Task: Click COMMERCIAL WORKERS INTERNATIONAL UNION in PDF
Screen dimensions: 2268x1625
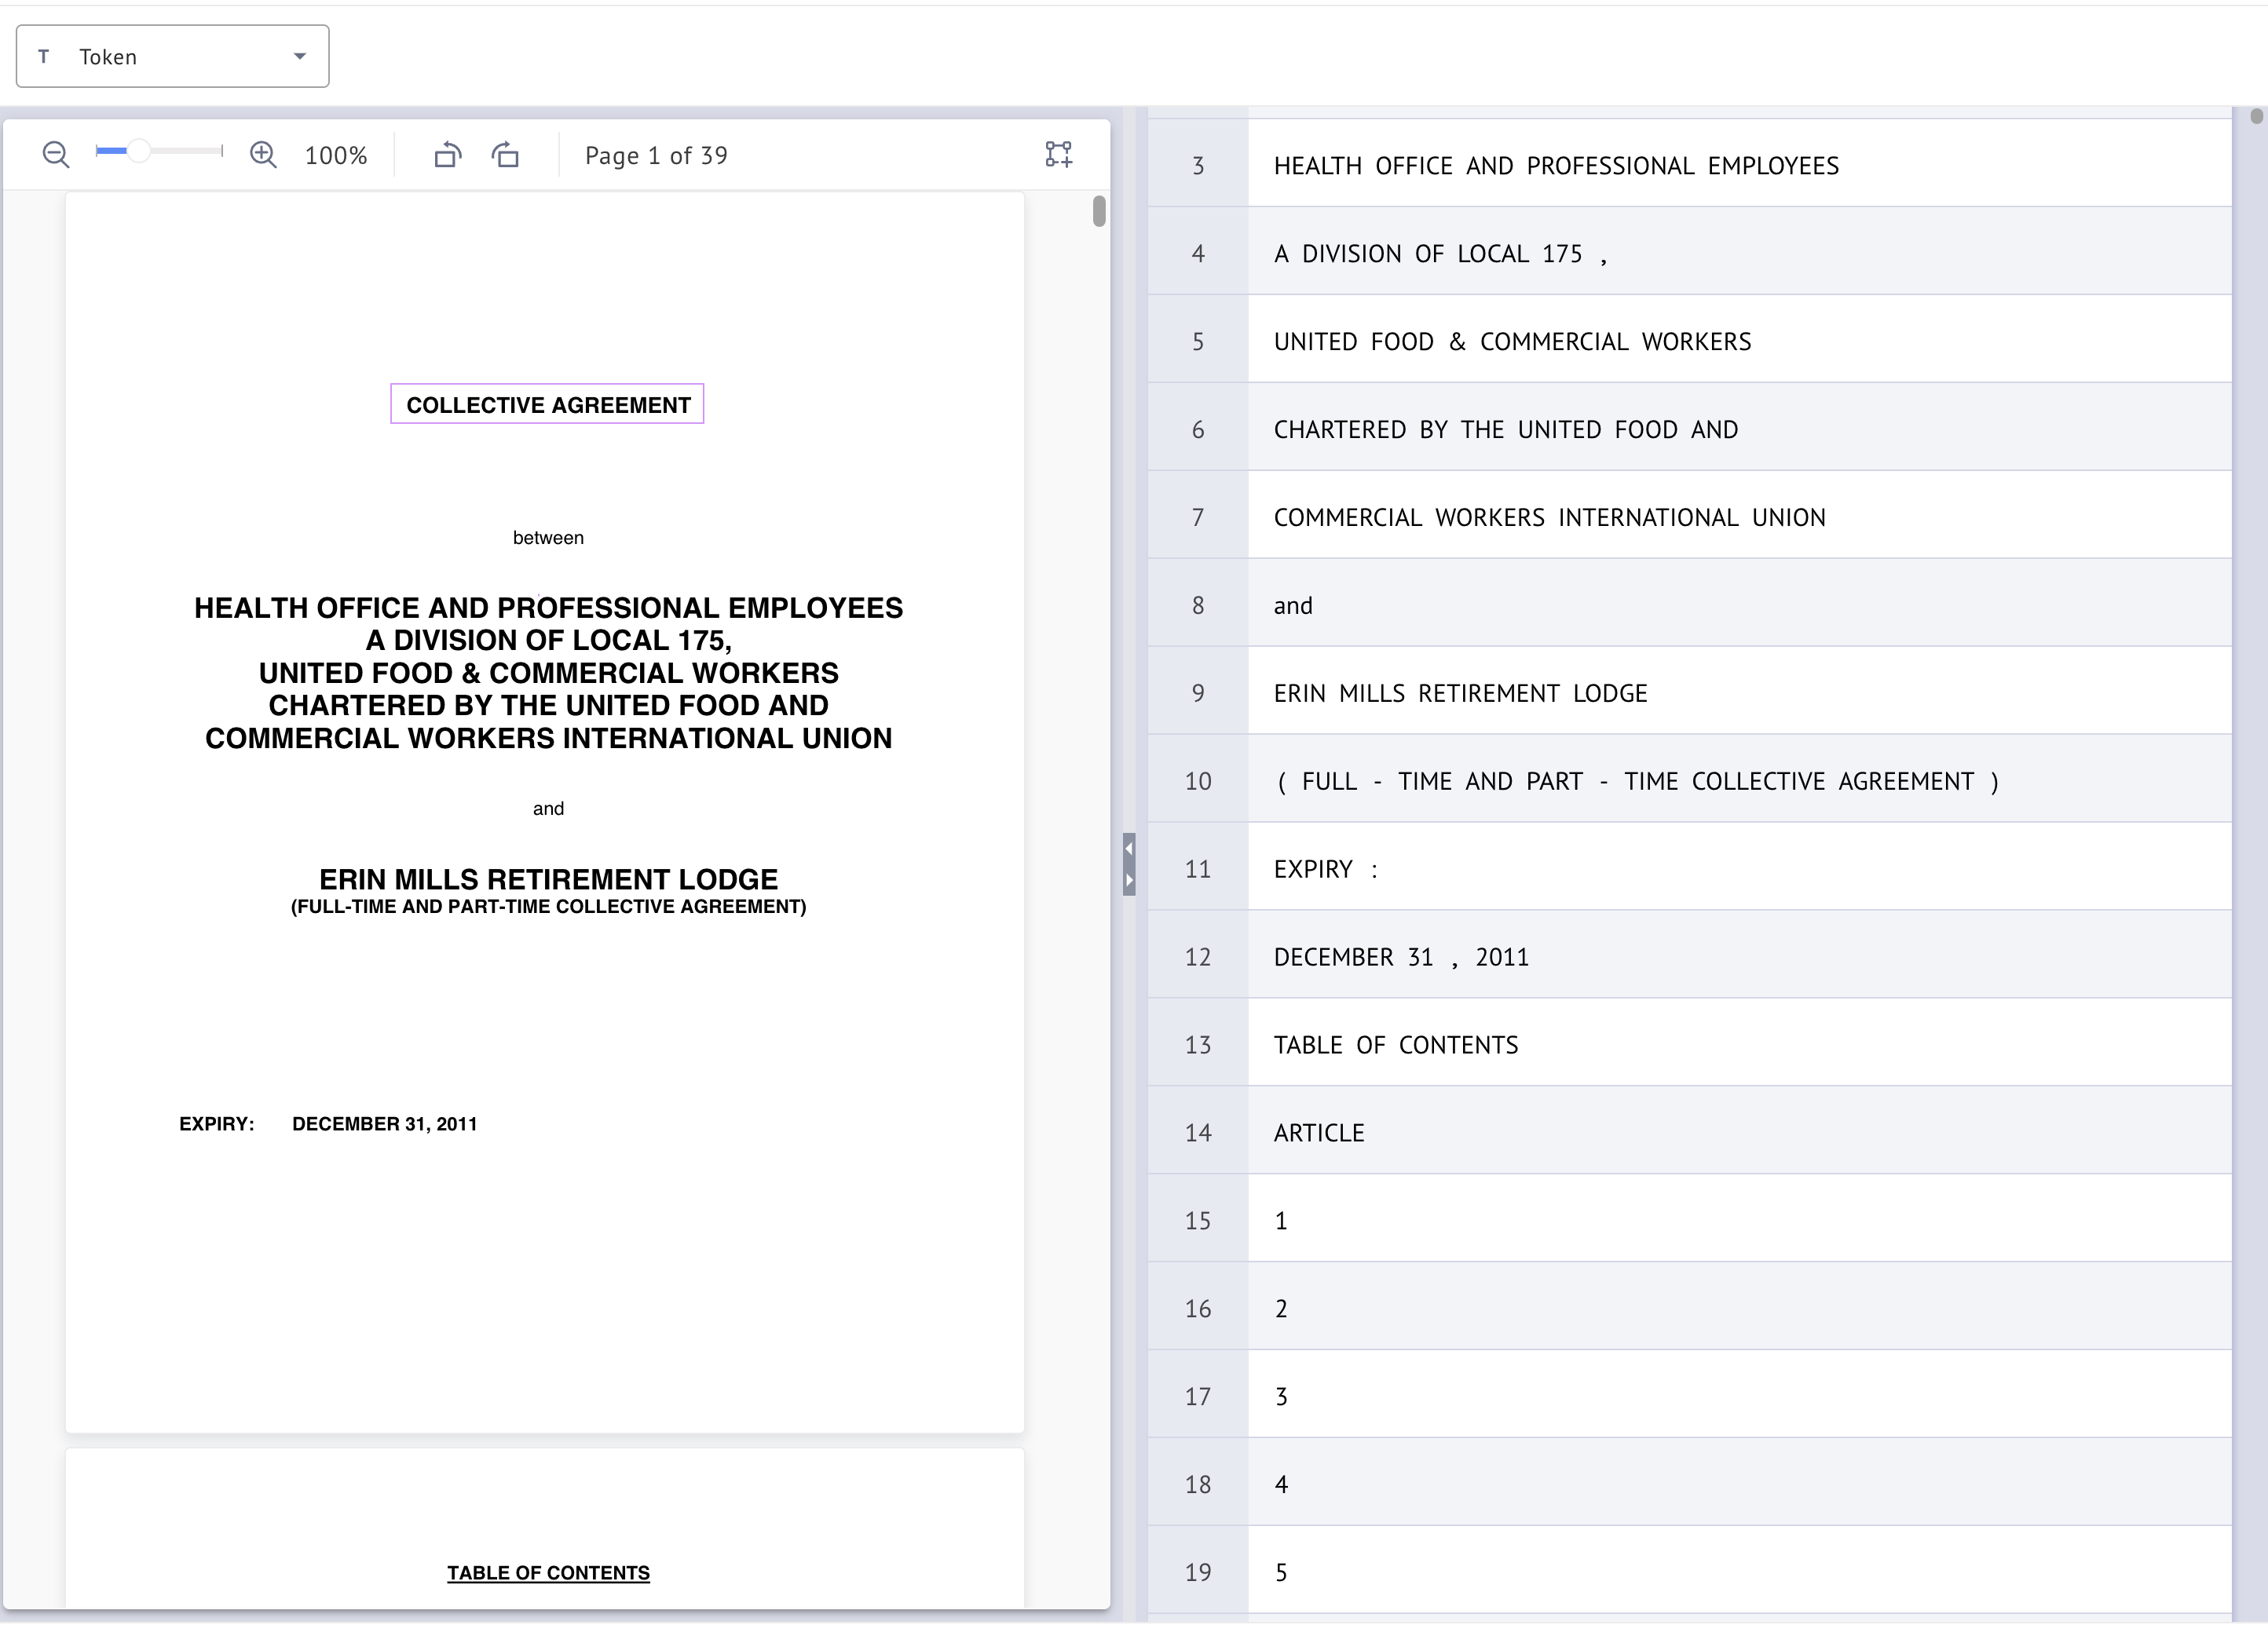Action: pos(548,738)
